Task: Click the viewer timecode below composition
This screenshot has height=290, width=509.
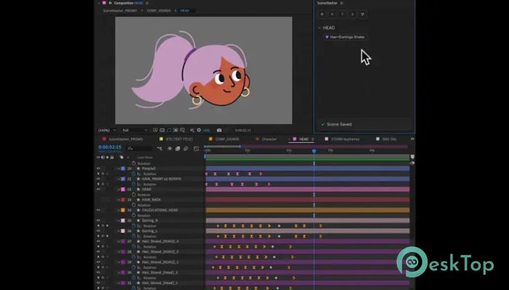Action: pos(243,130)
